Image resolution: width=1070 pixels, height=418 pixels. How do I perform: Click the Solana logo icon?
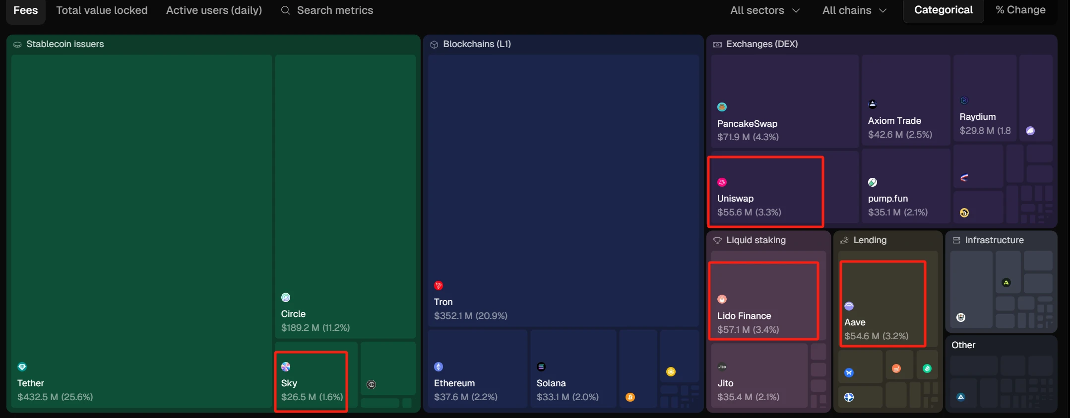pos(541,367)
